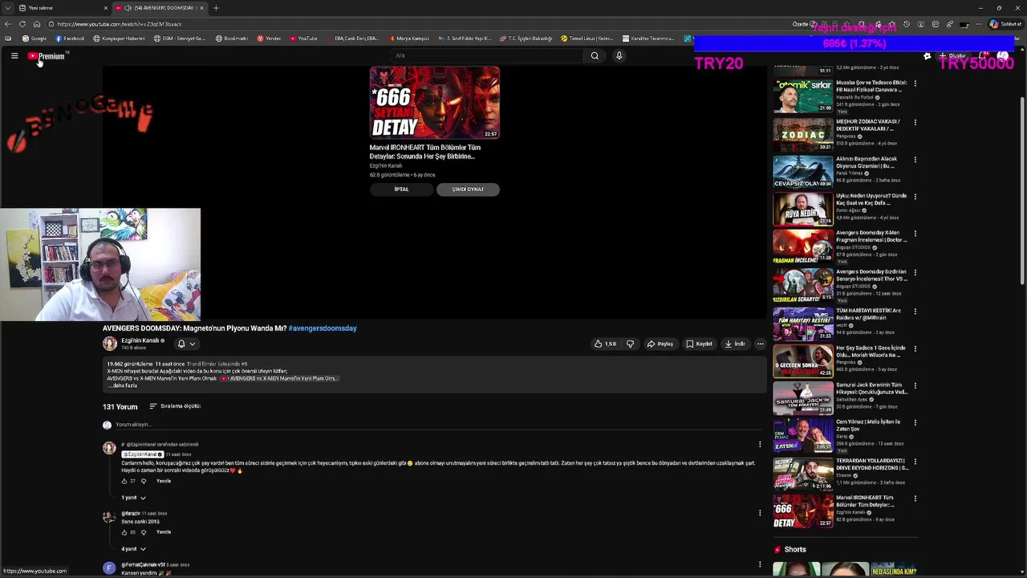Screen dimensions: 1027x578
Task: Open the notification bell dropdown
Action: pyautogui.click(x=186, y=344)
